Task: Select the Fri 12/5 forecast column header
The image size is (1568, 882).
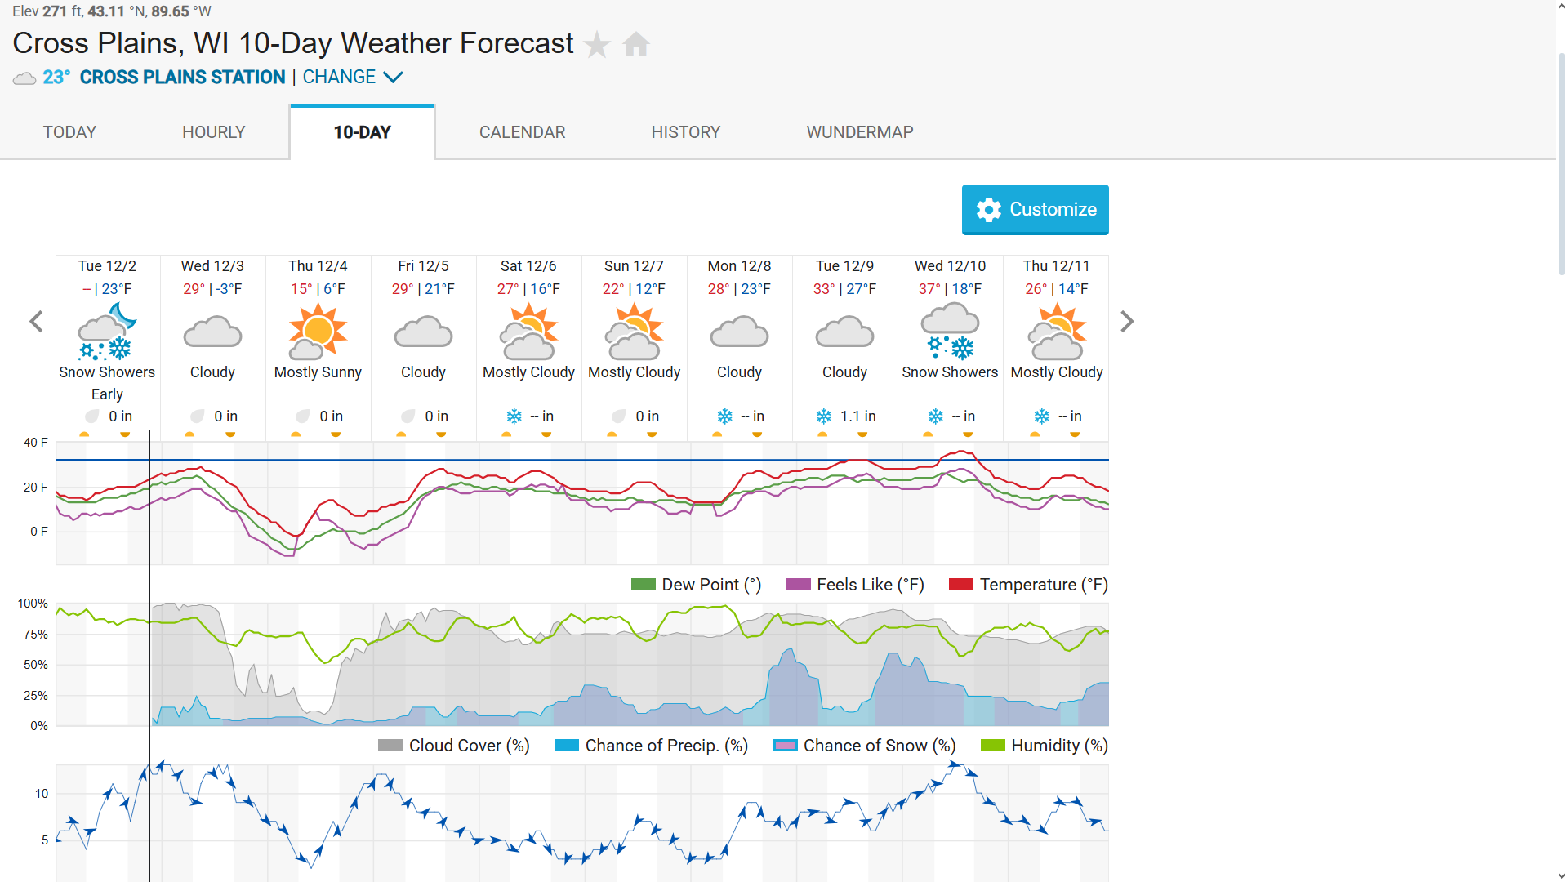Action: [x=423, y=266]
